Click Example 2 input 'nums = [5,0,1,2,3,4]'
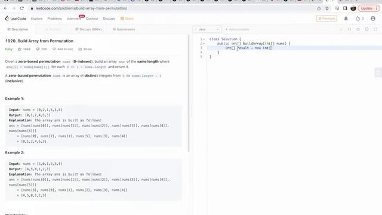The image size is (382, 215). [x=42, y=164]
